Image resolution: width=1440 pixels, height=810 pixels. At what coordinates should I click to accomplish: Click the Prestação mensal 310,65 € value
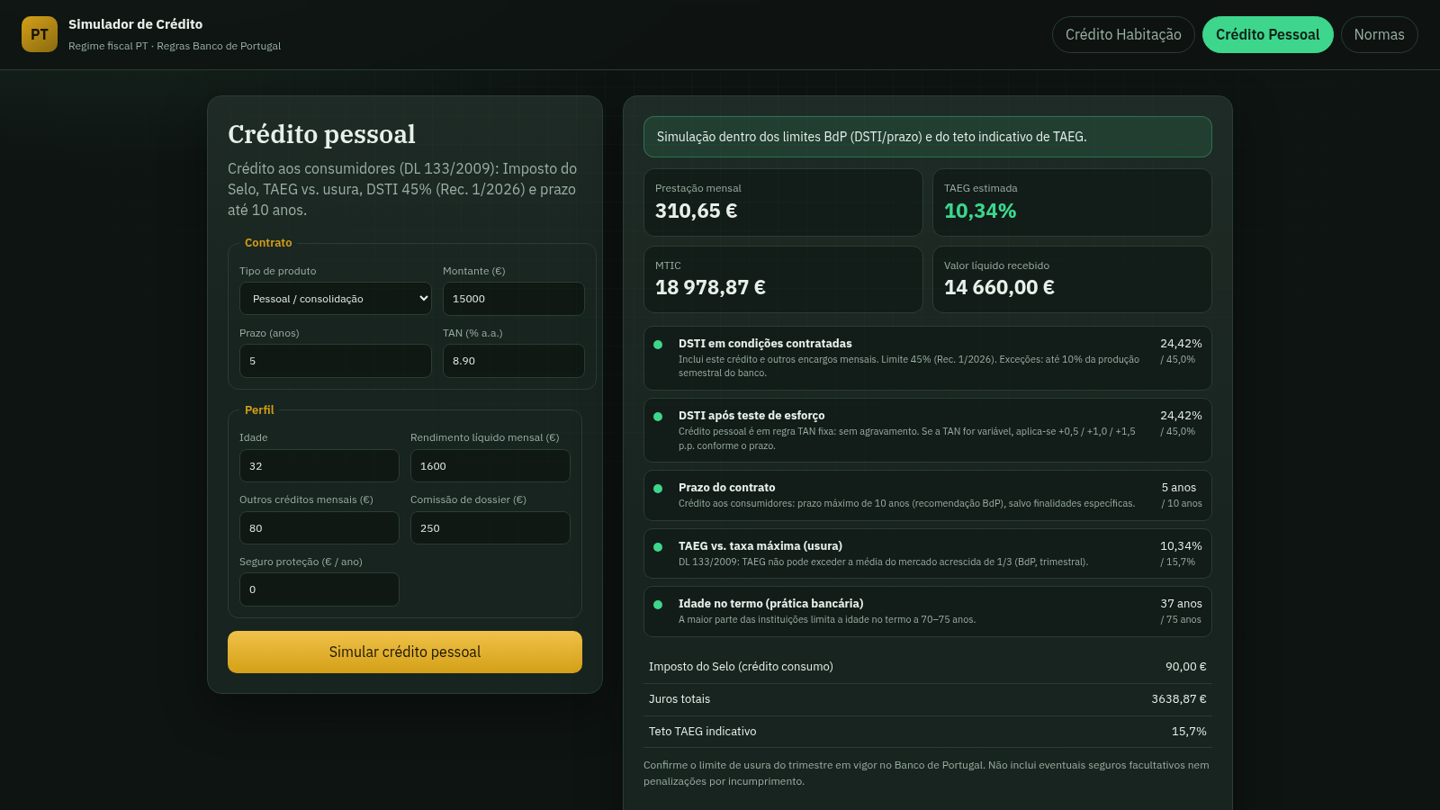click(697, 211)
